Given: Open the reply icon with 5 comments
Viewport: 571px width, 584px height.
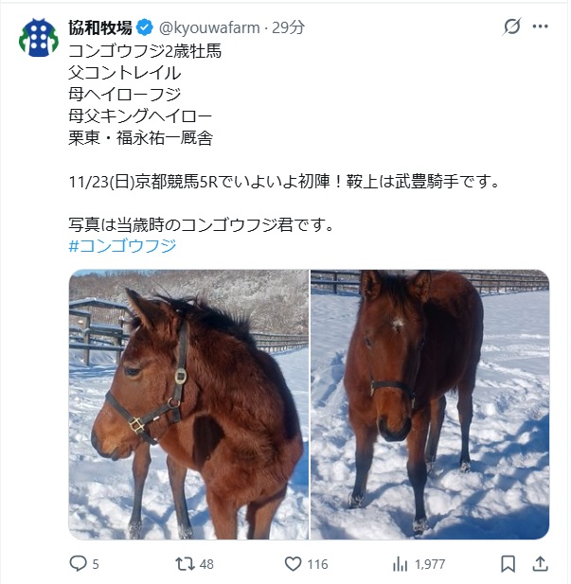Looking at the screenshot, I should (79, 563).
